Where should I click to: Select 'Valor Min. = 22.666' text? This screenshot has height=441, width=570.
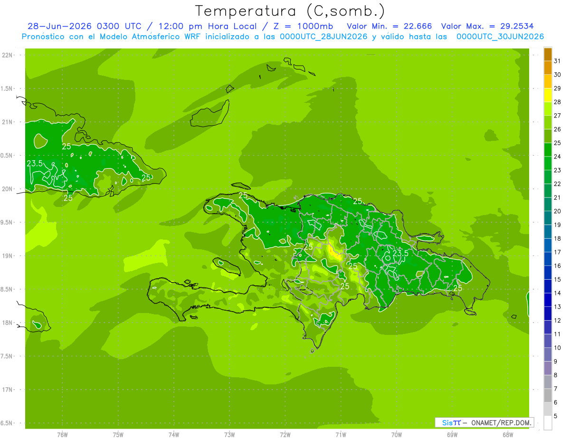point(389,26)
